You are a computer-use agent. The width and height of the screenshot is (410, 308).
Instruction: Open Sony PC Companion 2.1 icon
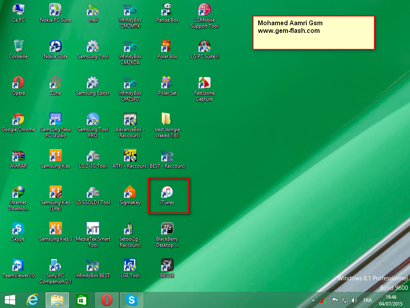[55, 272]
